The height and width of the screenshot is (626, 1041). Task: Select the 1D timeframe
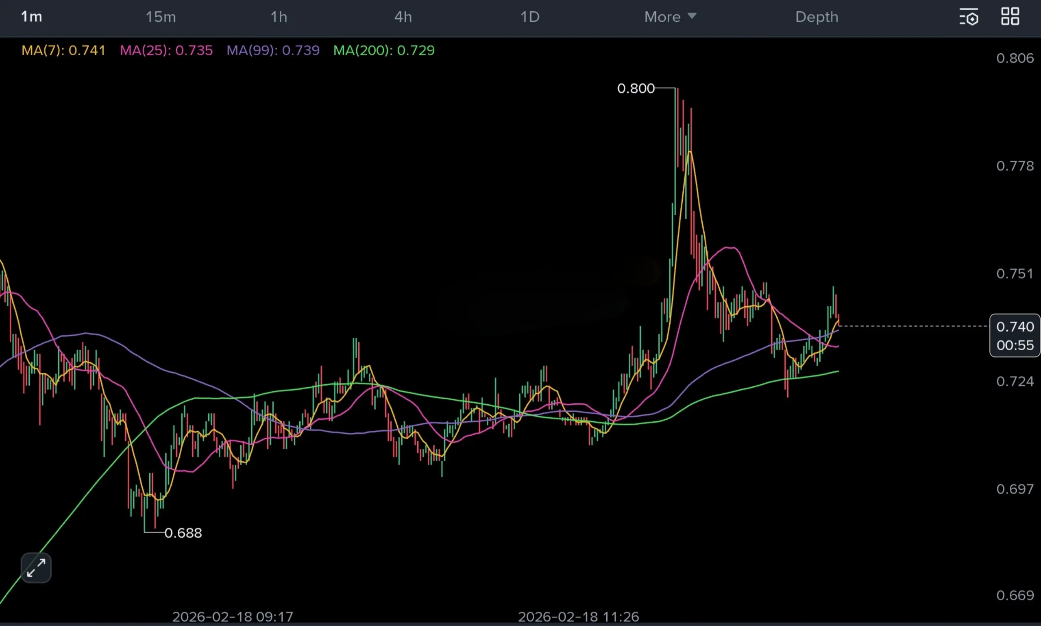[529, 17]
